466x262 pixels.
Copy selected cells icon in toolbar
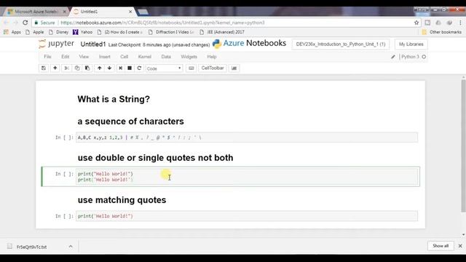tap(77, 68)
